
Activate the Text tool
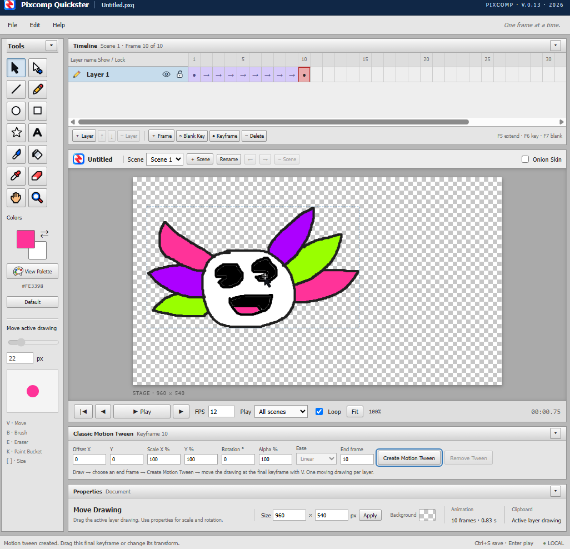click(x=37, y=133)
